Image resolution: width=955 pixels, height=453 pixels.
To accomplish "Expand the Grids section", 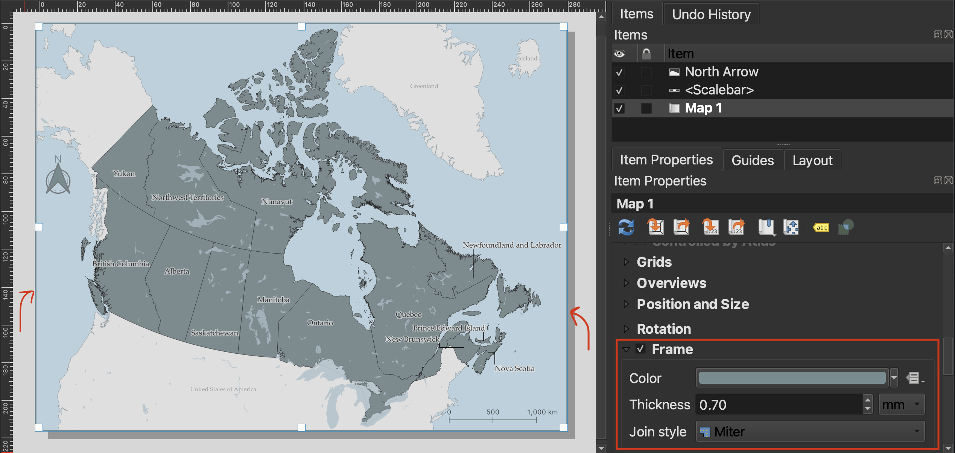I will point(626,262).
